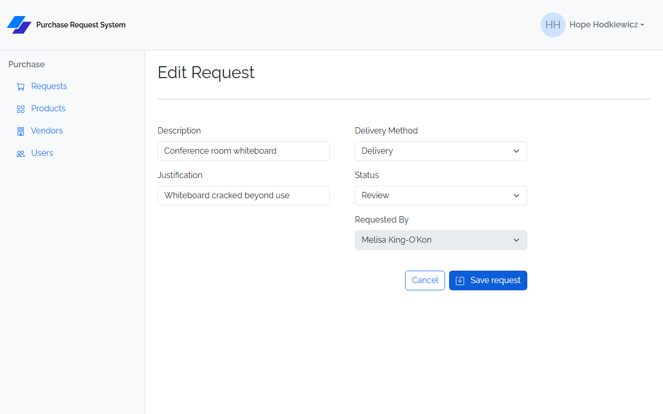Expand the Status dropdown showing Review
The height and width of the screenshot is (414, 663).
441,196
